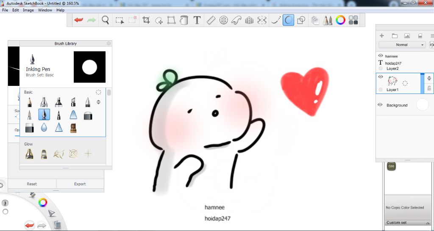
Task: Click the Export button
Action: [80, 184]
